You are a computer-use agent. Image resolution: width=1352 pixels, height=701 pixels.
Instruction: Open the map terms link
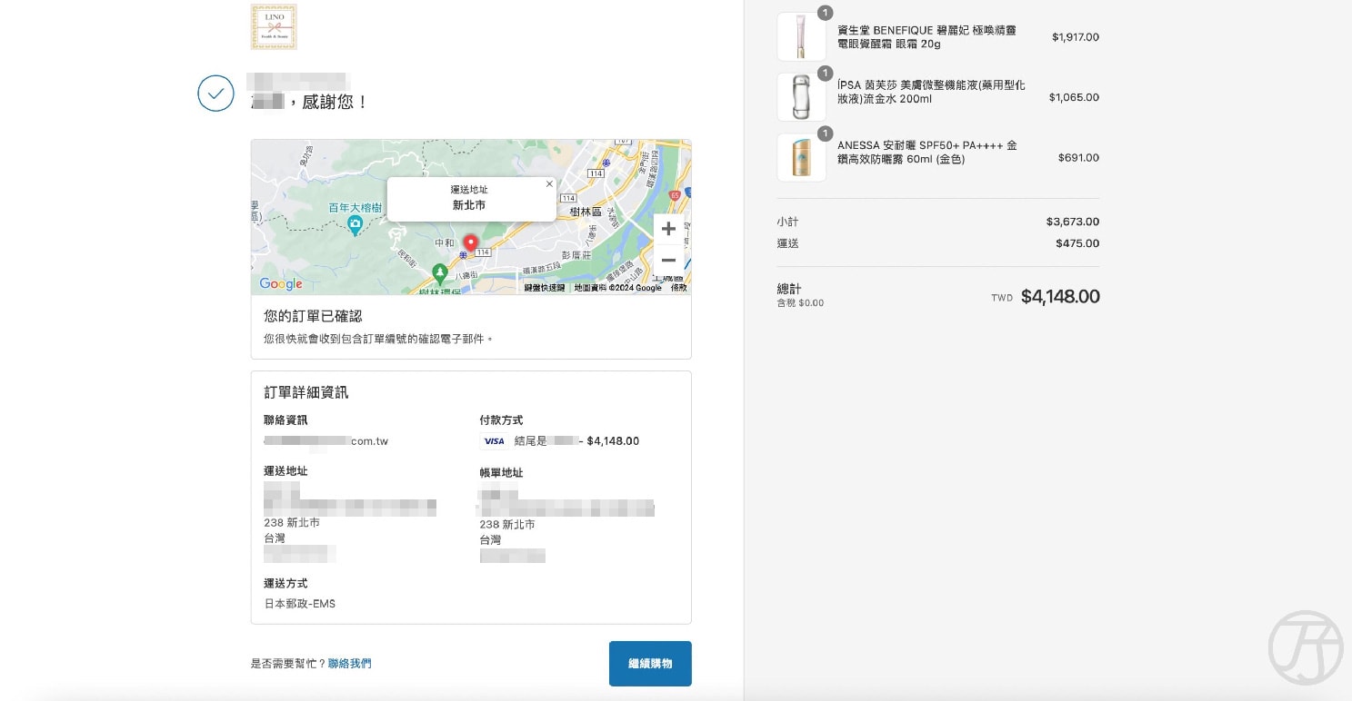tap(678, 288)
